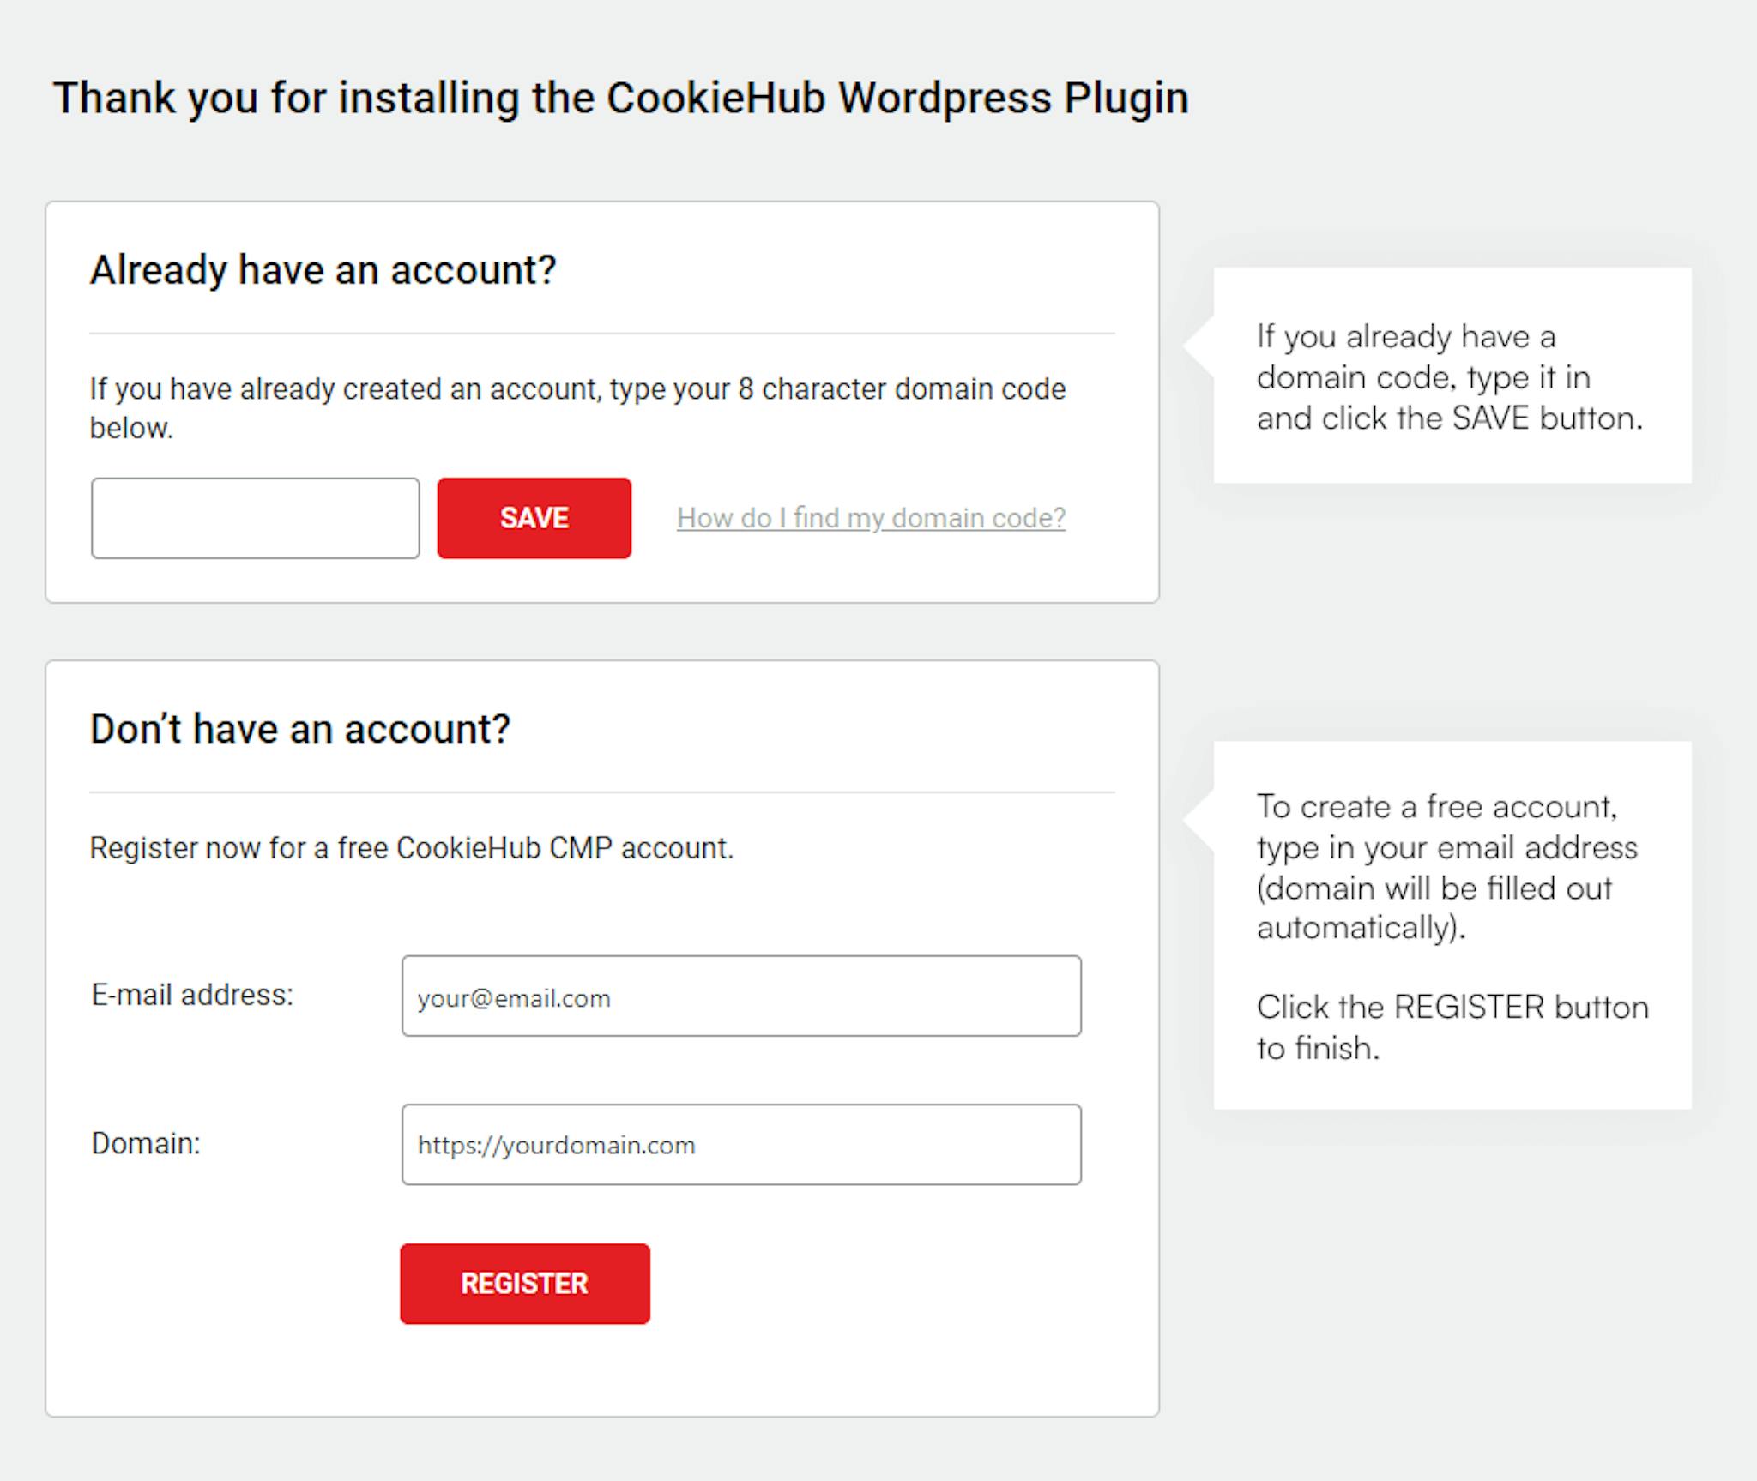Select the 'Already have an account?' heading
This screenshot has width=1757, height=1481.
323,270
